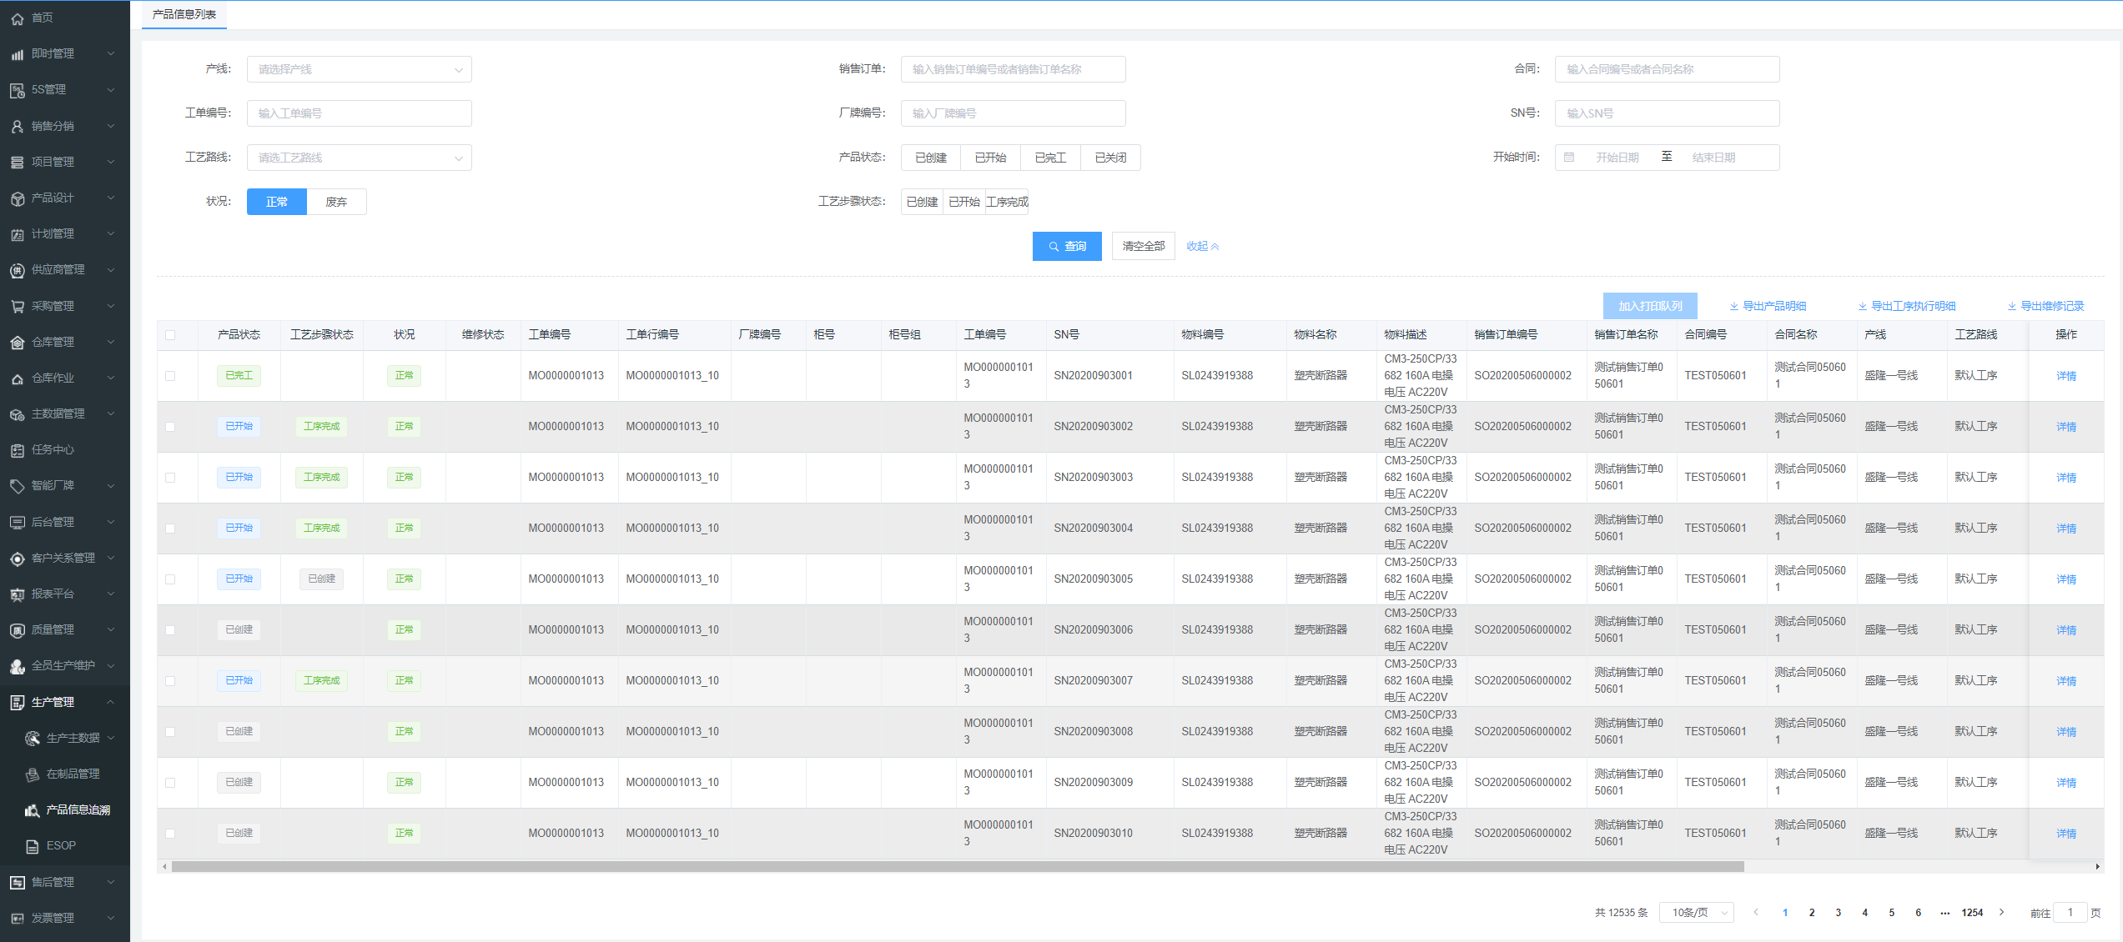Click the ESOP document icon
The height and width of the screenshot is (942, 2123).
pos(32,846)
